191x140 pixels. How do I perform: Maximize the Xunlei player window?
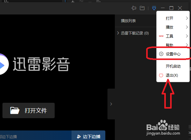pyautogui.click(x=171, y=8)
